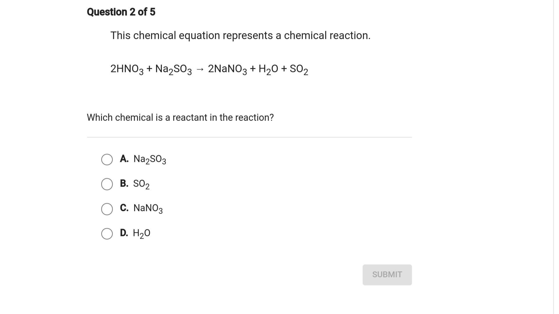
Task: Mark option D radio button
Action: click(x=107, y=233)
